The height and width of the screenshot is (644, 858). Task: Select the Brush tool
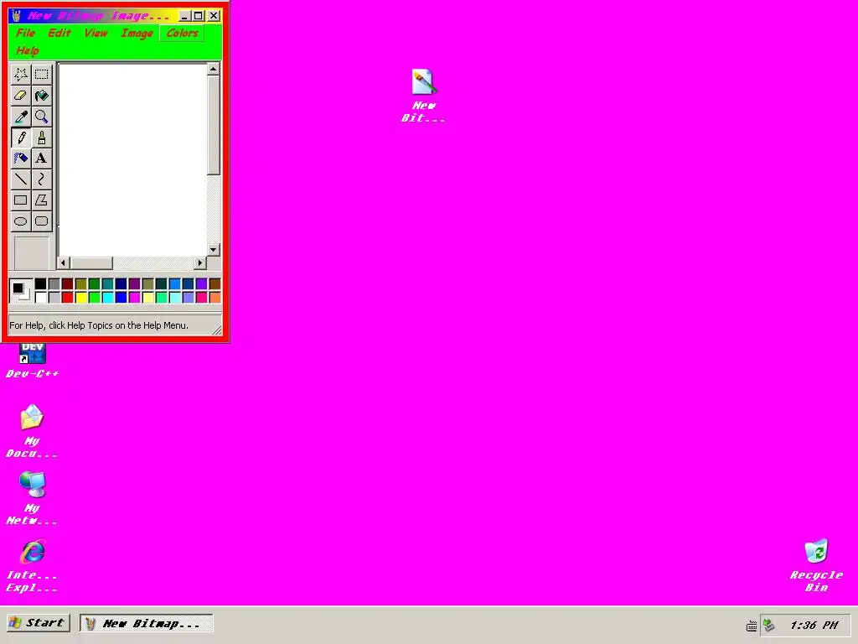[42, 138]
